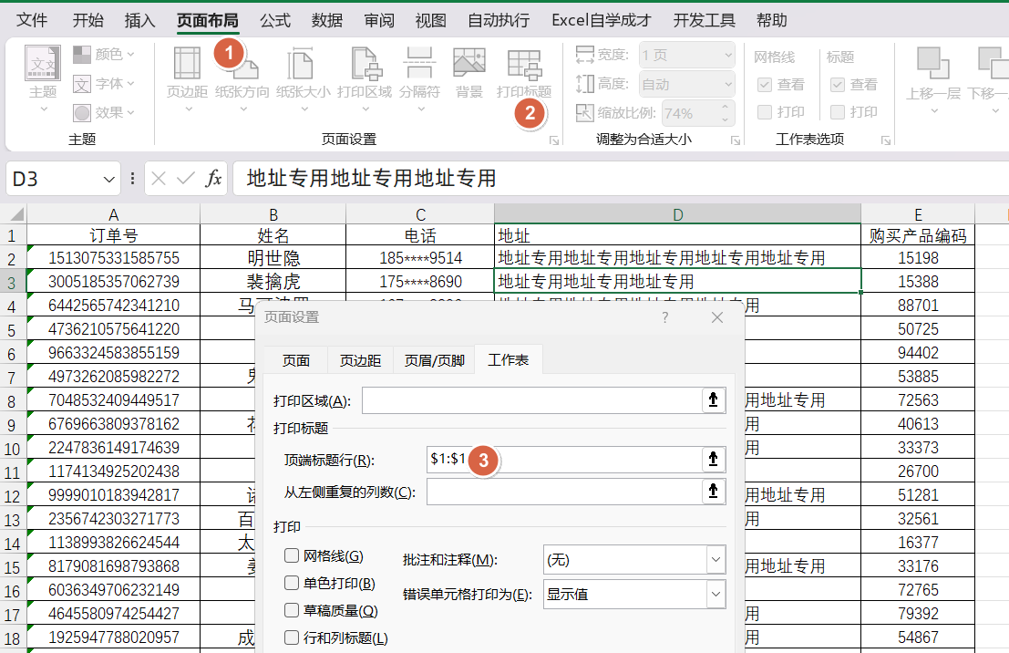Screen dimensions: 1009x653
Task: Switch to the 页眉/页脚 dialog tab
Action: coord(435,360)
